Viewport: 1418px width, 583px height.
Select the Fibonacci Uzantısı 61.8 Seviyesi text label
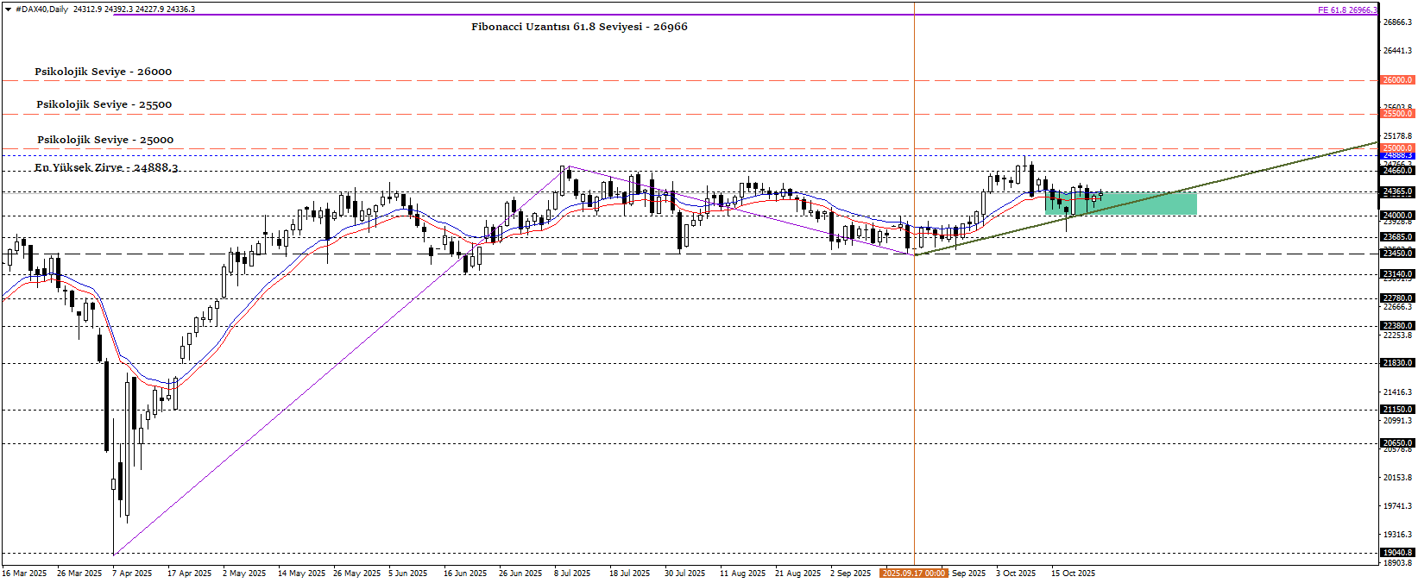point(579,27)
